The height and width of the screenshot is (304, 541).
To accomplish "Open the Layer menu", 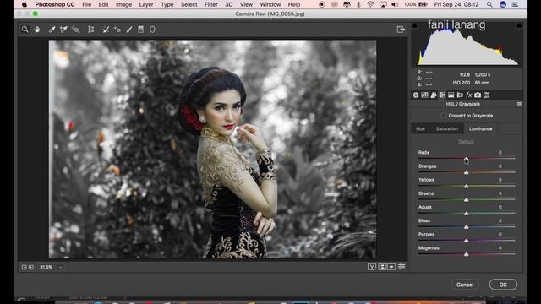I will tap(146, 4).
